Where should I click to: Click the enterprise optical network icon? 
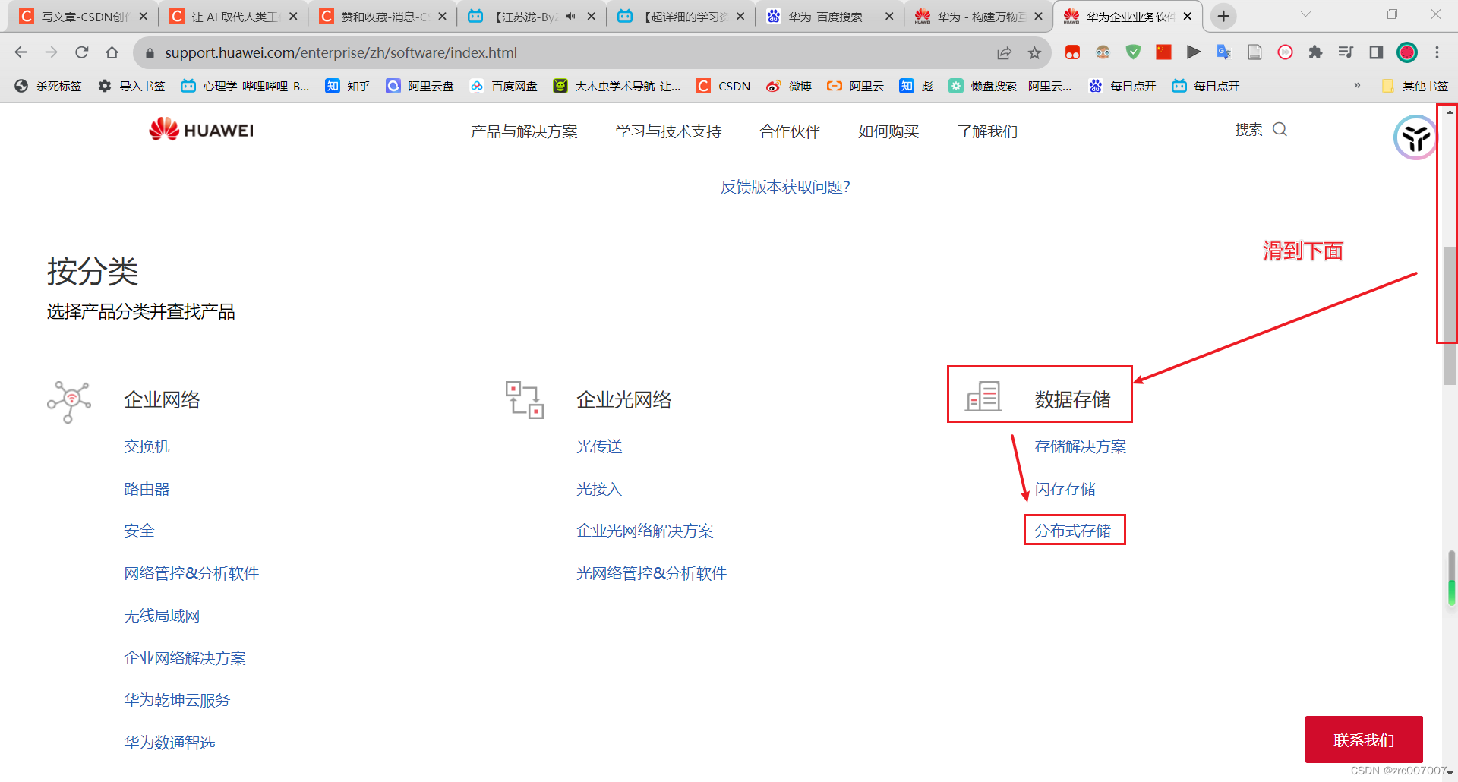(525, 400)
